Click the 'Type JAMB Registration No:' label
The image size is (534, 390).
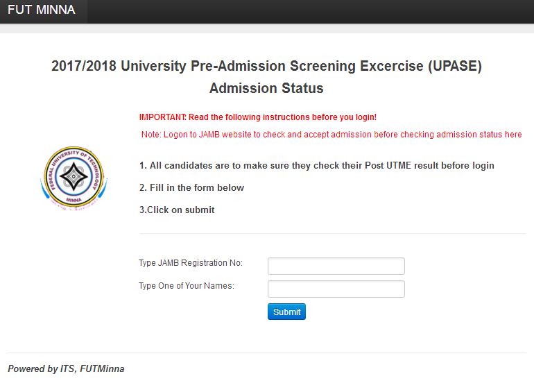(191, 263)
